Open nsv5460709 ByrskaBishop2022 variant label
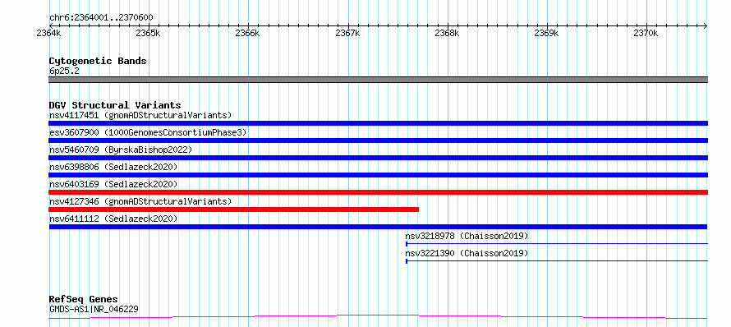731x327 pixels. 121,150
